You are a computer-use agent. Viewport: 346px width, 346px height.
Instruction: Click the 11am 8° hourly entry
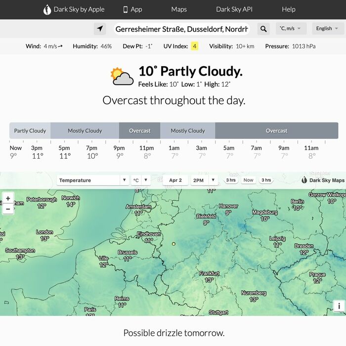tap(311, 152)
